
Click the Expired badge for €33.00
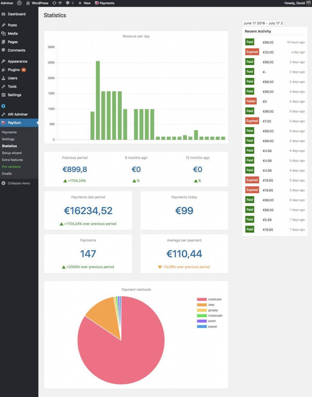252,52
